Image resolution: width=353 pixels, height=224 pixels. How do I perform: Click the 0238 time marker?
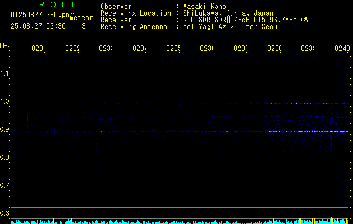pos(274,48)
